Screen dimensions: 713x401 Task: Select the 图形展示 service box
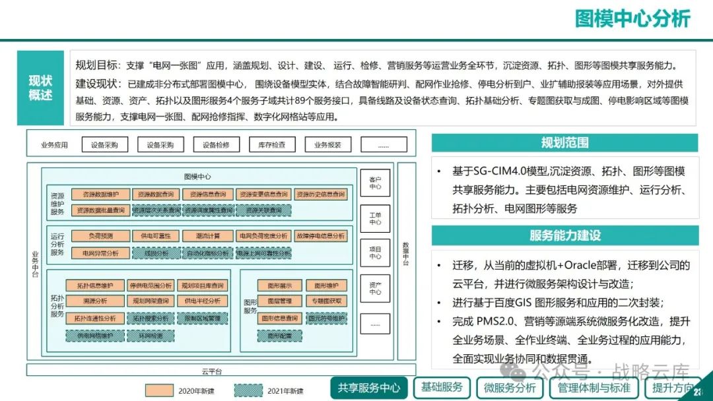point(280,286)
